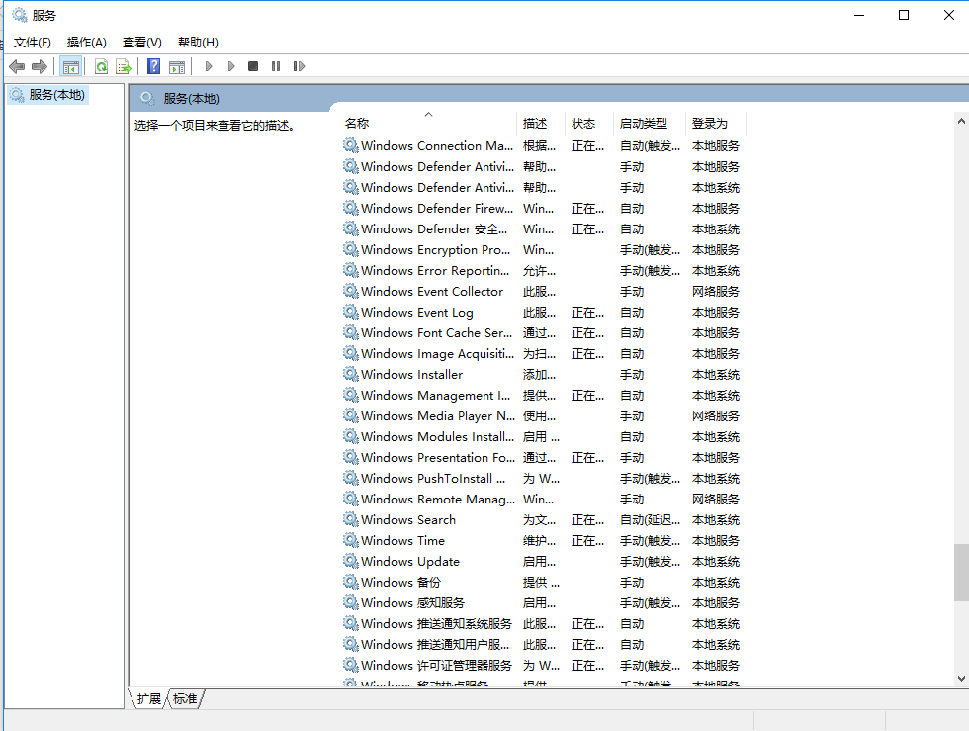Screen dimensions: 969x731
Task: Select the Windows Presentation Foundation service name
Action: (438, 458)
